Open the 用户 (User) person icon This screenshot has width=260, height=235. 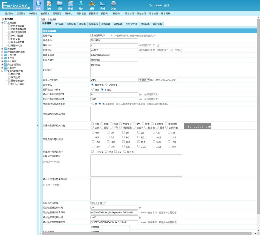pos(81,4)
